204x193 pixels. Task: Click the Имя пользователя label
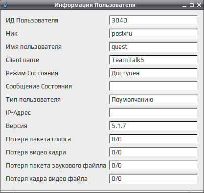click(34, 47)
